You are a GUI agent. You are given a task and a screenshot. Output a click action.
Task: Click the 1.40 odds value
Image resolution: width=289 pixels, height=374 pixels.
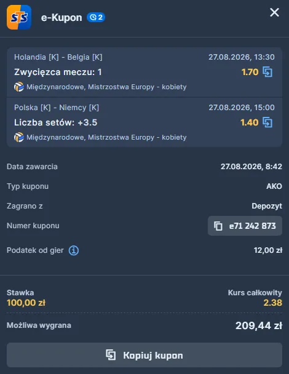(250, 122)
